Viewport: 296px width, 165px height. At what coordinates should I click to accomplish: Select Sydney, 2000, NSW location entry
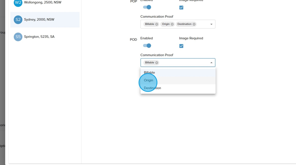39,20
